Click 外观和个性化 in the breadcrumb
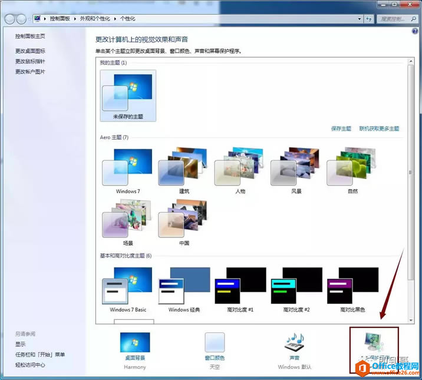The height and width of the screenshot is (380, 422). [x=95, y=18]
